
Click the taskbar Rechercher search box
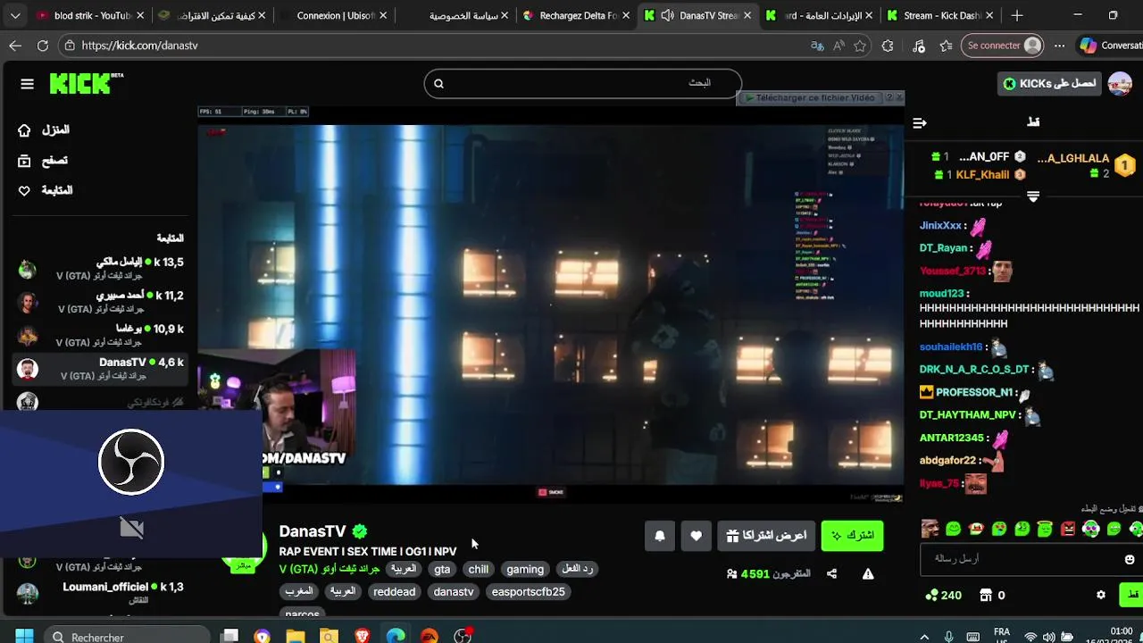pyautogui.click(x=126, y=637)
